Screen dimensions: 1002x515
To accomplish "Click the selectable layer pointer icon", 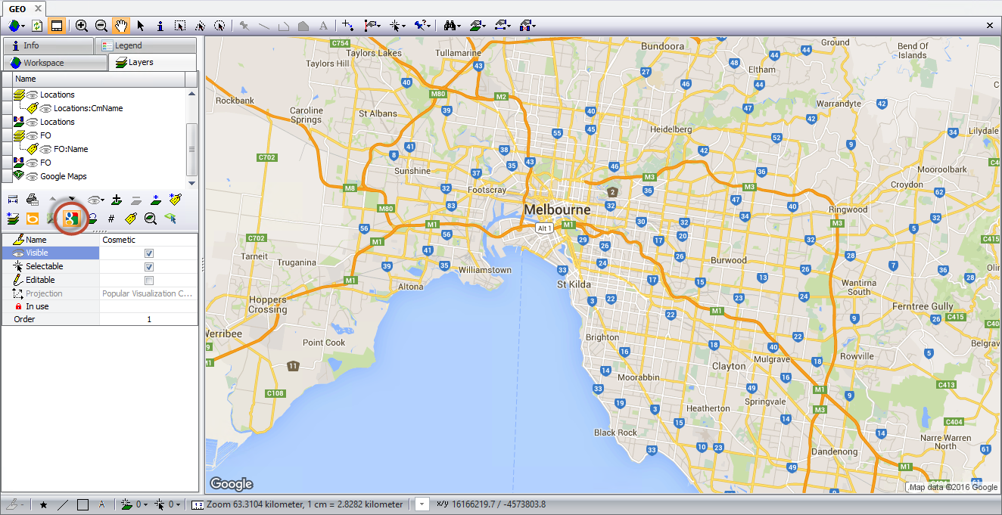I will pyautogui.click(x=170, y=219).
